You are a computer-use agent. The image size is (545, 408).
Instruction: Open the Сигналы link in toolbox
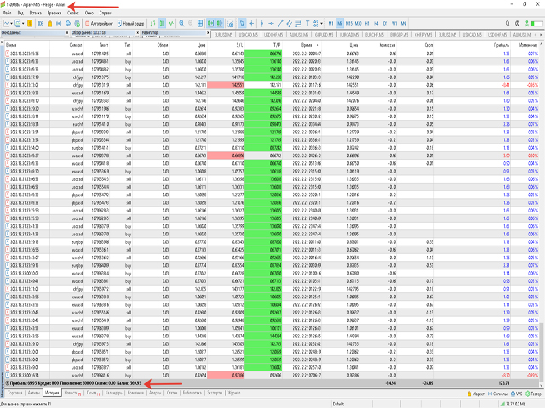coord(497,394)
